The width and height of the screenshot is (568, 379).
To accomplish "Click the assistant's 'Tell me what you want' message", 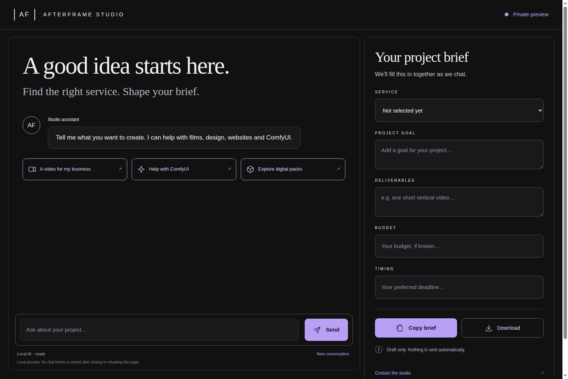I will [174, 138].
